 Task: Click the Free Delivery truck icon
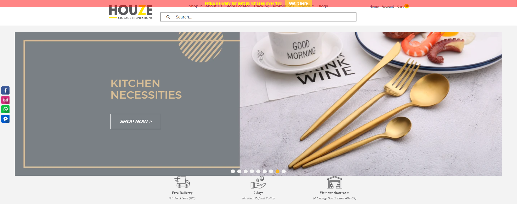click(x=182, y=182)
